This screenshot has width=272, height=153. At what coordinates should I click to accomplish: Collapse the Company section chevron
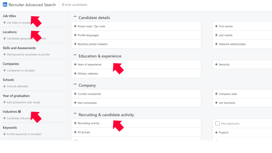(x=75, y=85)
